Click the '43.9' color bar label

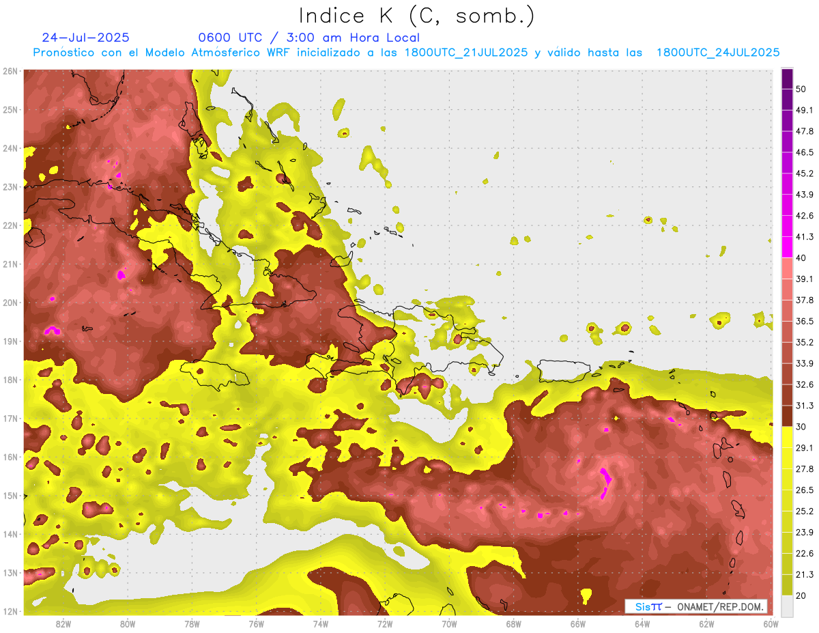point(804,195)
